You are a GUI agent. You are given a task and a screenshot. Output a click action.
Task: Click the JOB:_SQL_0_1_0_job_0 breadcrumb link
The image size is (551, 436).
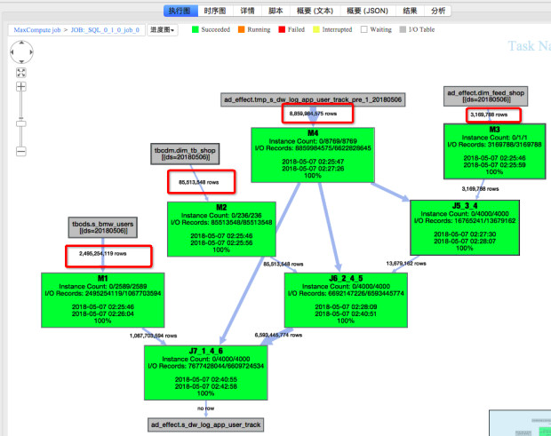coord(105,30)
